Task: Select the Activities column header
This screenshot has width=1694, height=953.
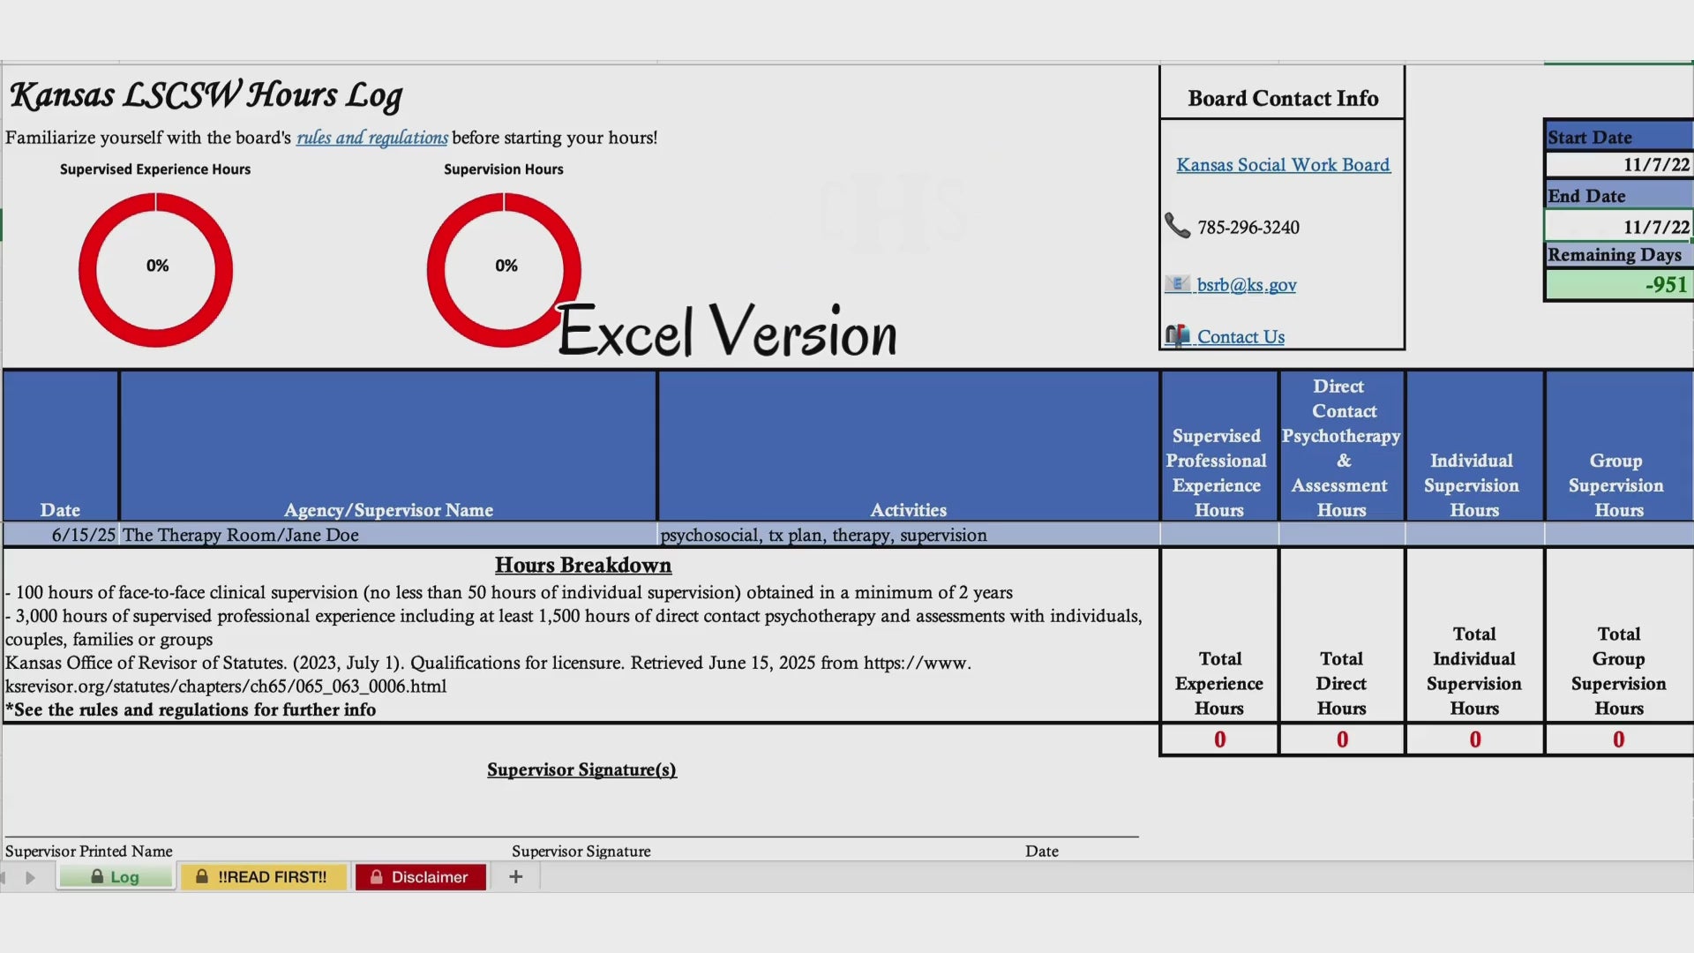Action: click(x=909, y=446)
